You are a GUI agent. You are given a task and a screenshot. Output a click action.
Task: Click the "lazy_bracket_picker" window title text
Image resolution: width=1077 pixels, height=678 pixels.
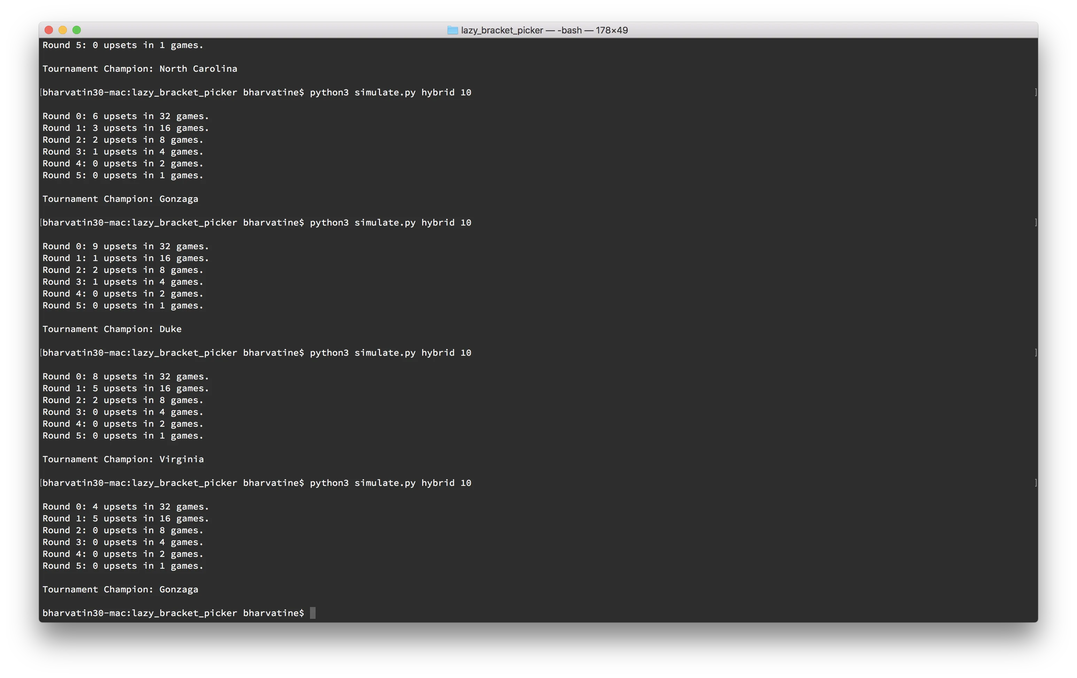pyautogui.click(x=502, y=30)
